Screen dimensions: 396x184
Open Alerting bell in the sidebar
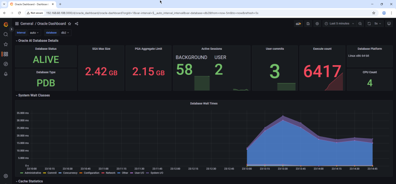pos(6,74)
